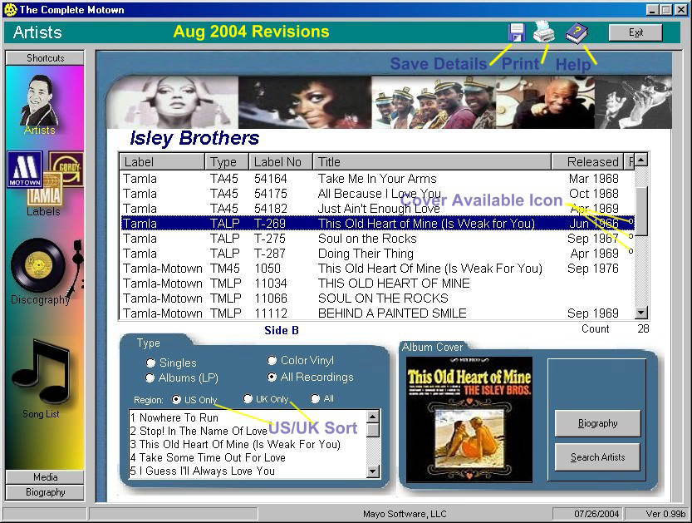Click the app icon in the title bar
The width and height of the screenshot is (692, 523).
[10, 10]
